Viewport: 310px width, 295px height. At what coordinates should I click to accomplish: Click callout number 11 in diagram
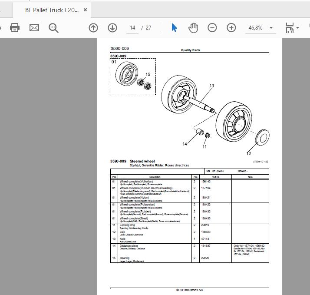coord(204,147)
